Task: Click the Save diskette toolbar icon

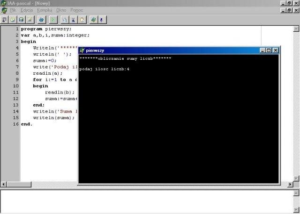Action: (x=21, y=20)
